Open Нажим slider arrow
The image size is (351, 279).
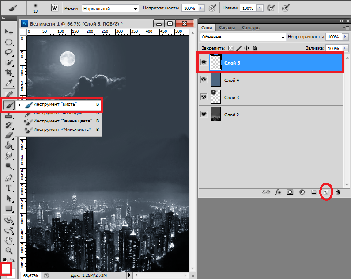click(x=260, y=8)
